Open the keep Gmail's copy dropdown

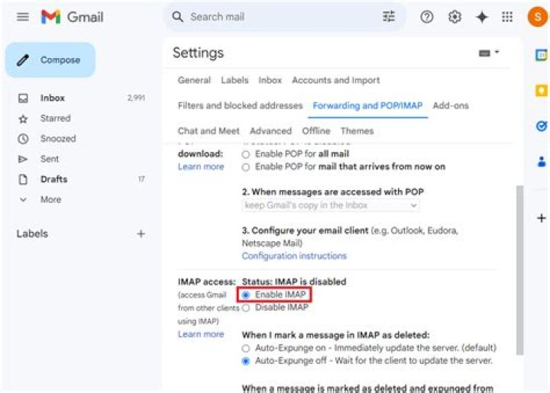tap(331, 205)
